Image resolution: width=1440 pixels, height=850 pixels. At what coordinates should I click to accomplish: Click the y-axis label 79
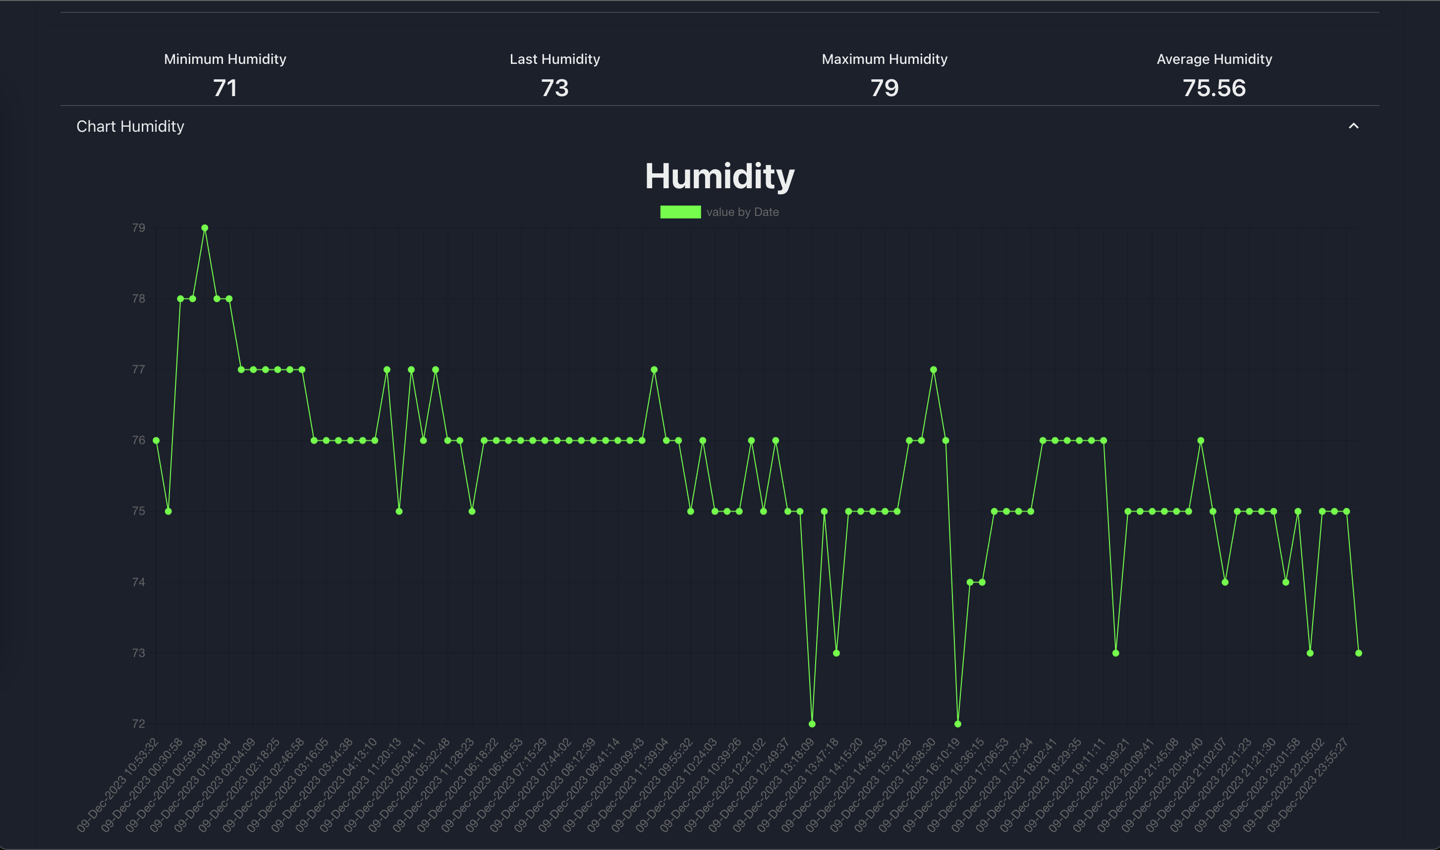[x=138, y=228]
